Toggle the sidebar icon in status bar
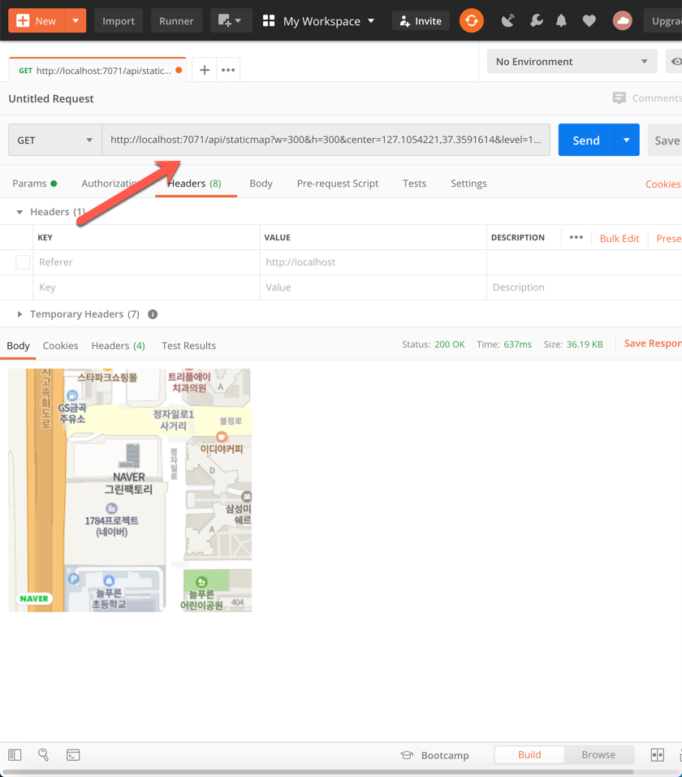 click(x=15, y=755)
